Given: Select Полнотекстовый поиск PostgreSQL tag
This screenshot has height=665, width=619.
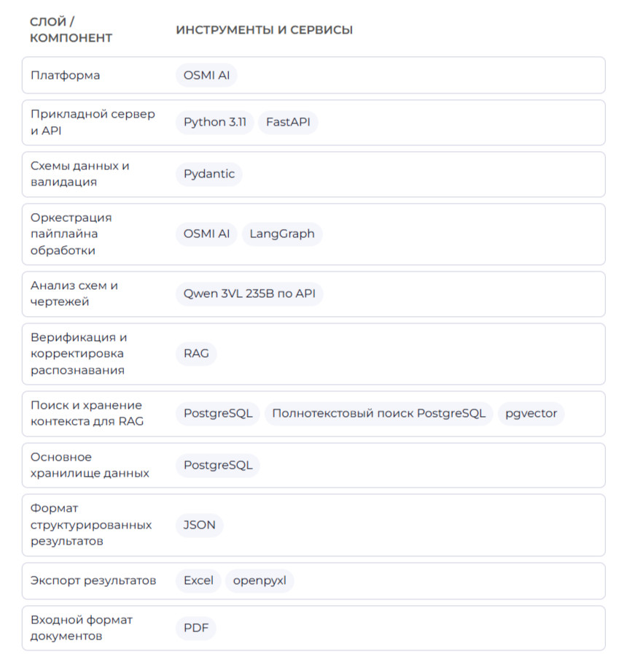Looking at the screenshot, I should [x=379, y=413].
